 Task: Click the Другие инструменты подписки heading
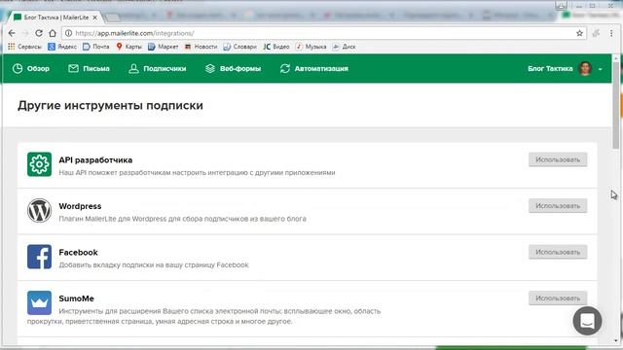(x=110, y=106)
